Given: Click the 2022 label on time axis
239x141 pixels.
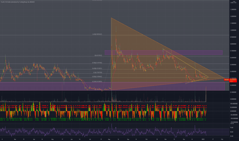Looking at the screenshot, I should click(x=203, y=139).
